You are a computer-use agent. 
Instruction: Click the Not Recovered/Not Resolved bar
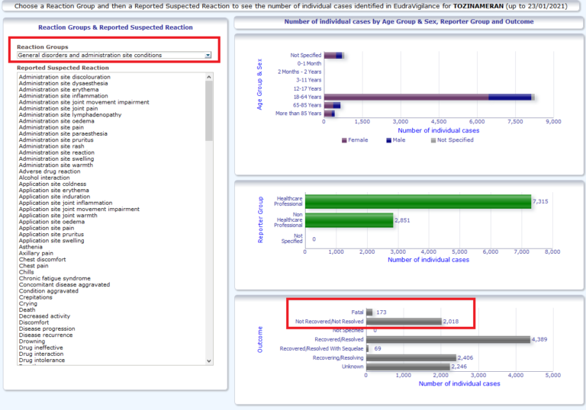pyautogui.click(x=403, y=322)
